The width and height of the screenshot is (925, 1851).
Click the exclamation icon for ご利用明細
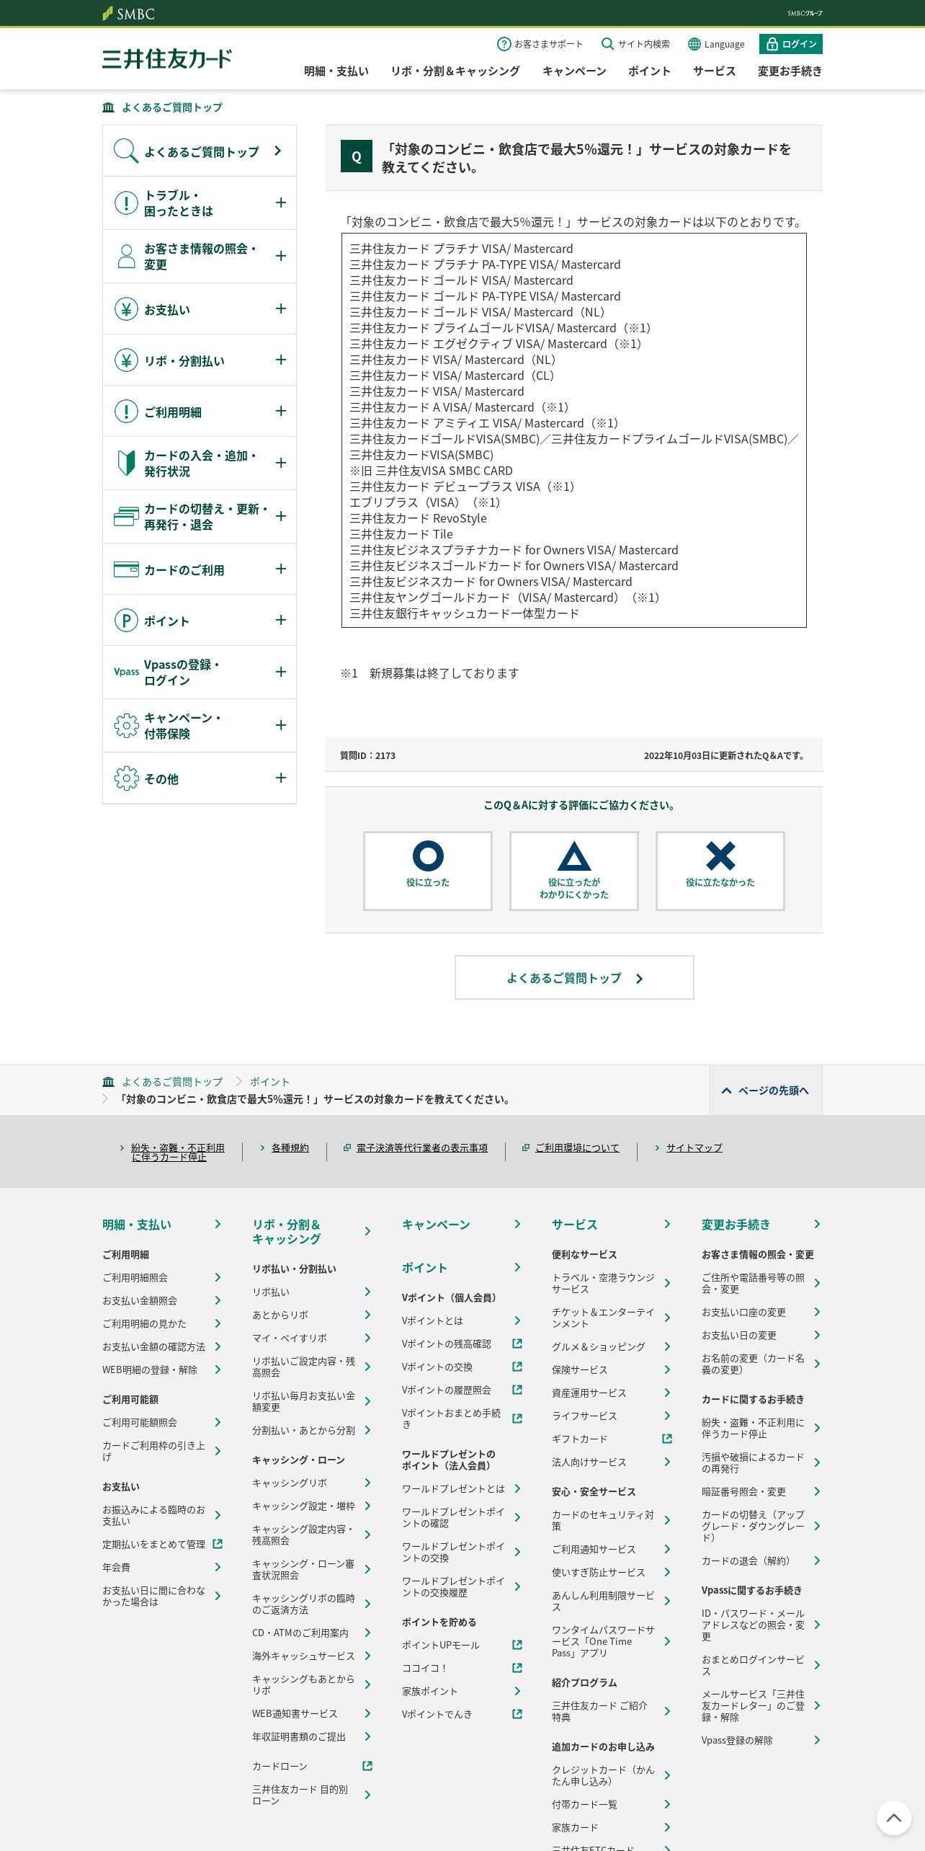(126, 412)
